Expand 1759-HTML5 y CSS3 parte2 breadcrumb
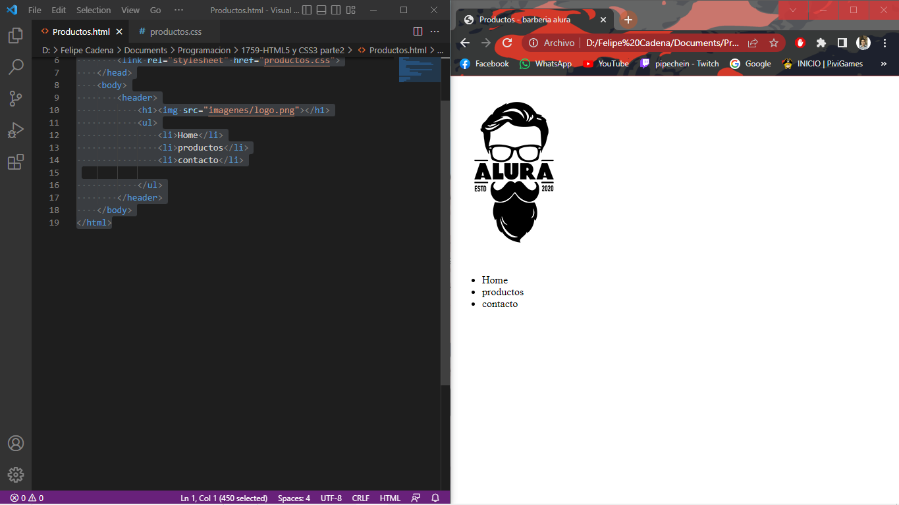This screenshot has height=505, width=899. click(x=292, y=50)
